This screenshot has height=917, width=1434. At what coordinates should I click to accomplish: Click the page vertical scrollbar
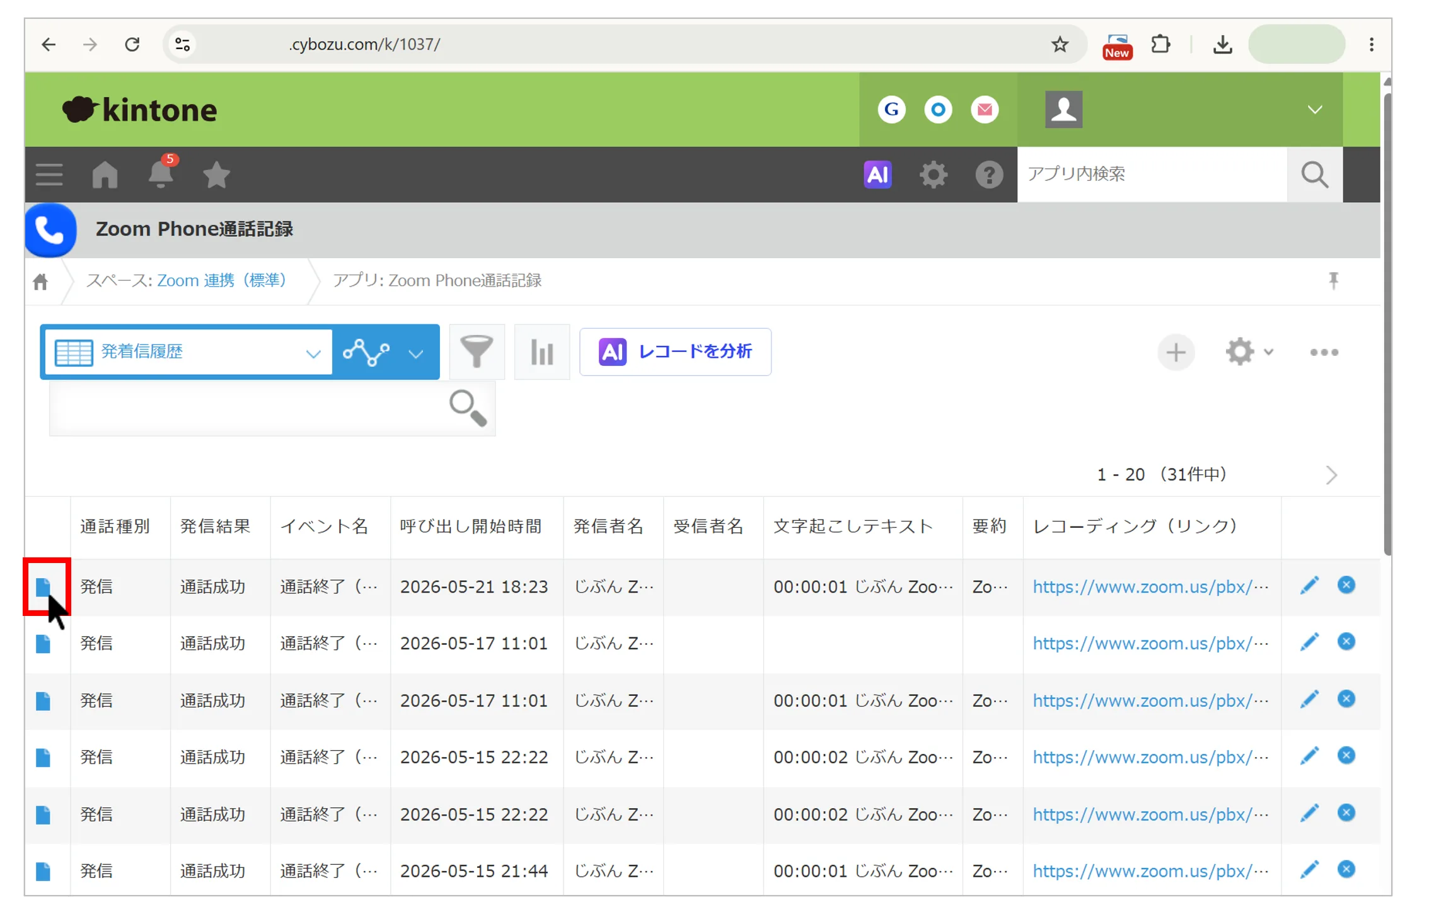point(1387,324)
